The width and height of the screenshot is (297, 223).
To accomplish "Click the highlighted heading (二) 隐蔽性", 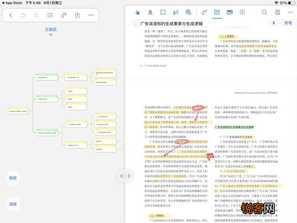I will tap(226, 36).
